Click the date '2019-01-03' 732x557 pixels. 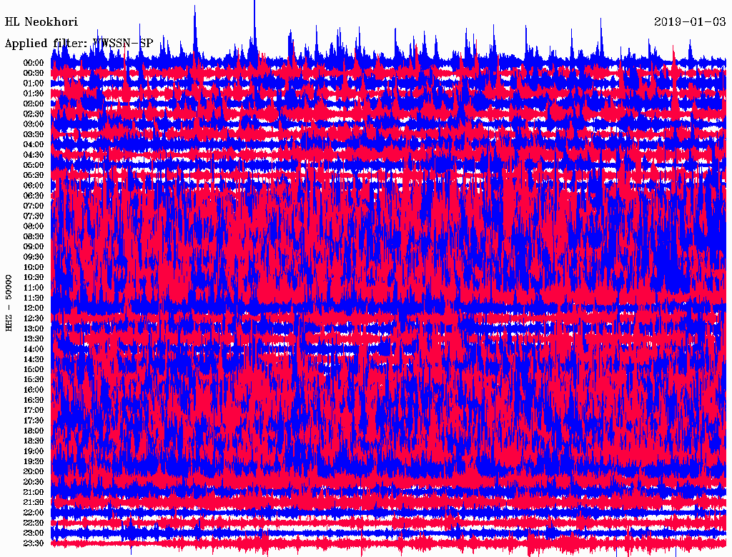click(x=690, y=22)
